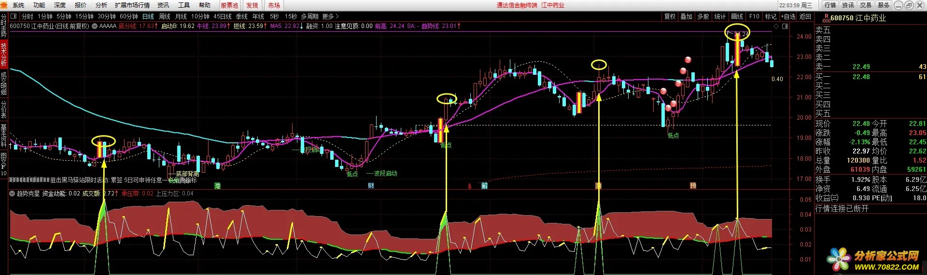
Task: Click the app logo icon at top-left
Action: 4,5
